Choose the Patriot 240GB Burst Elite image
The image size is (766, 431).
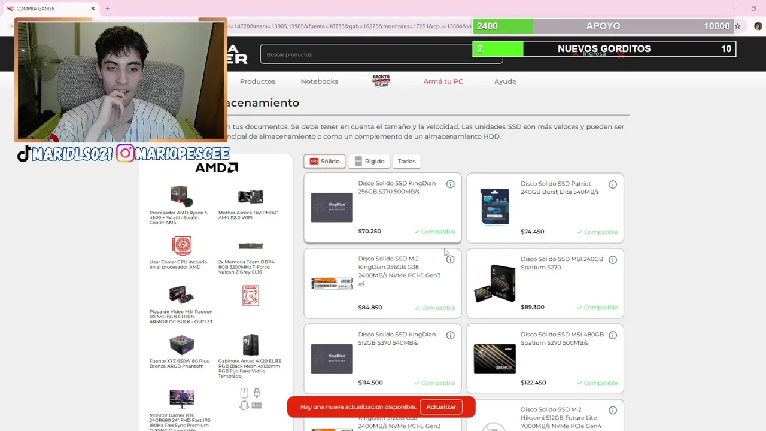(x=494, y=207)
